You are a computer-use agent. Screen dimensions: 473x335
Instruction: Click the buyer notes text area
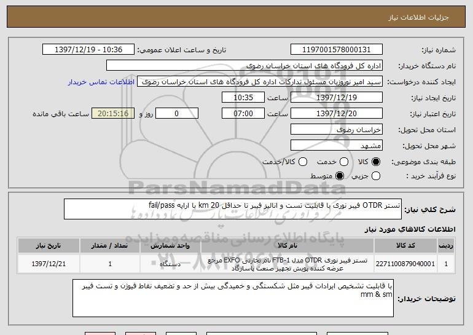[233, 298]
